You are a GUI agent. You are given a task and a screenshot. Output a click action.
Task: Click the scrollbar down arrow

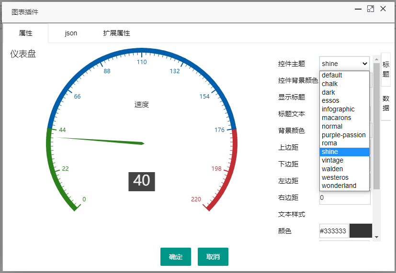(376, 237)
